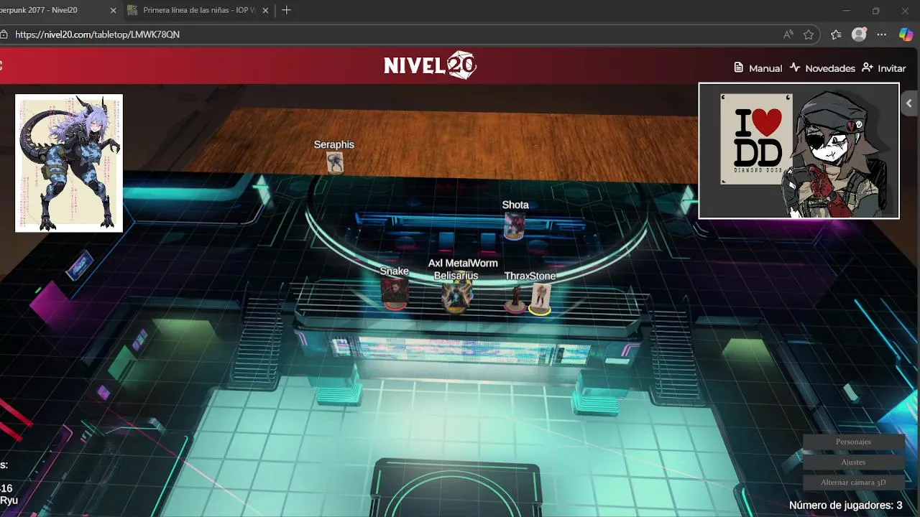
Task: View site information lock icon
Action: (4, 34)
